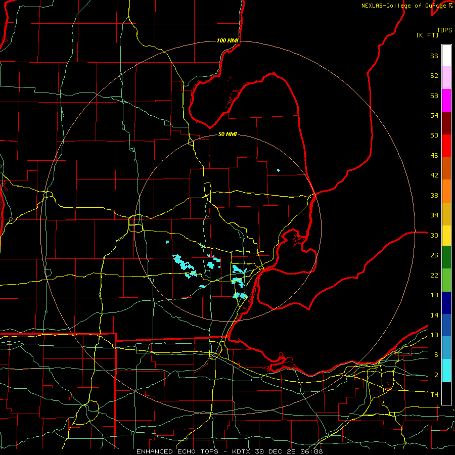Click the 50 legend value label

click(x=434, y=136)
